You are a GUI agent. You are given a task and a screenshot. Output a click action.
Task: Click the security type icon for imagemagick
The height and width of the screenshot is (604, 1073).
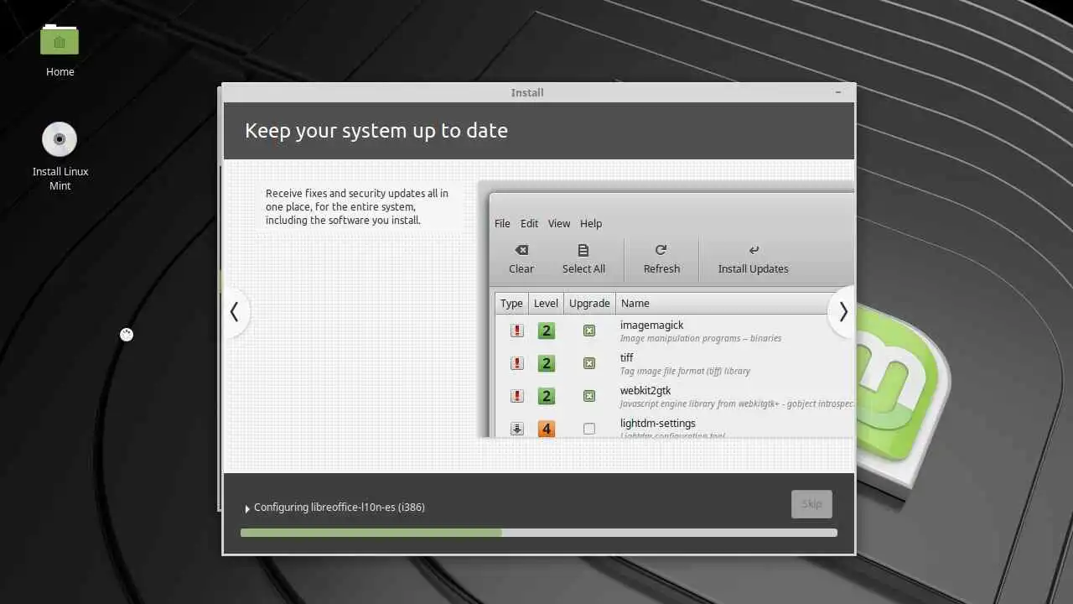pyautogui.click(x=517, y=331)
